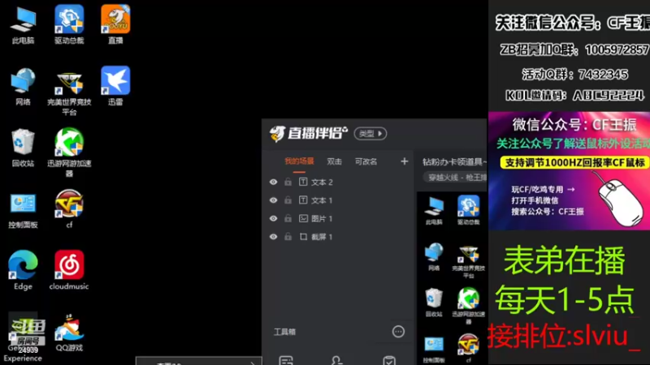Click the stream preview area in 直播伴侣
650x365 pixels.
[452, 277]
